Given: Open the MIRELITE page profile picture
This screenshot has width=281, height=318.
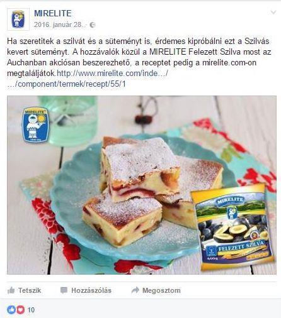Looking at the screenshot, I should click(x=18, y=19).
